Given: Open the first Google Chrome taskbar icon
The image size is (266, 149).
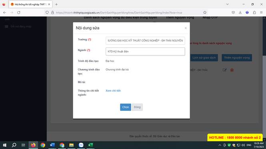Looking at the screenshot, I should pos(43,145).
